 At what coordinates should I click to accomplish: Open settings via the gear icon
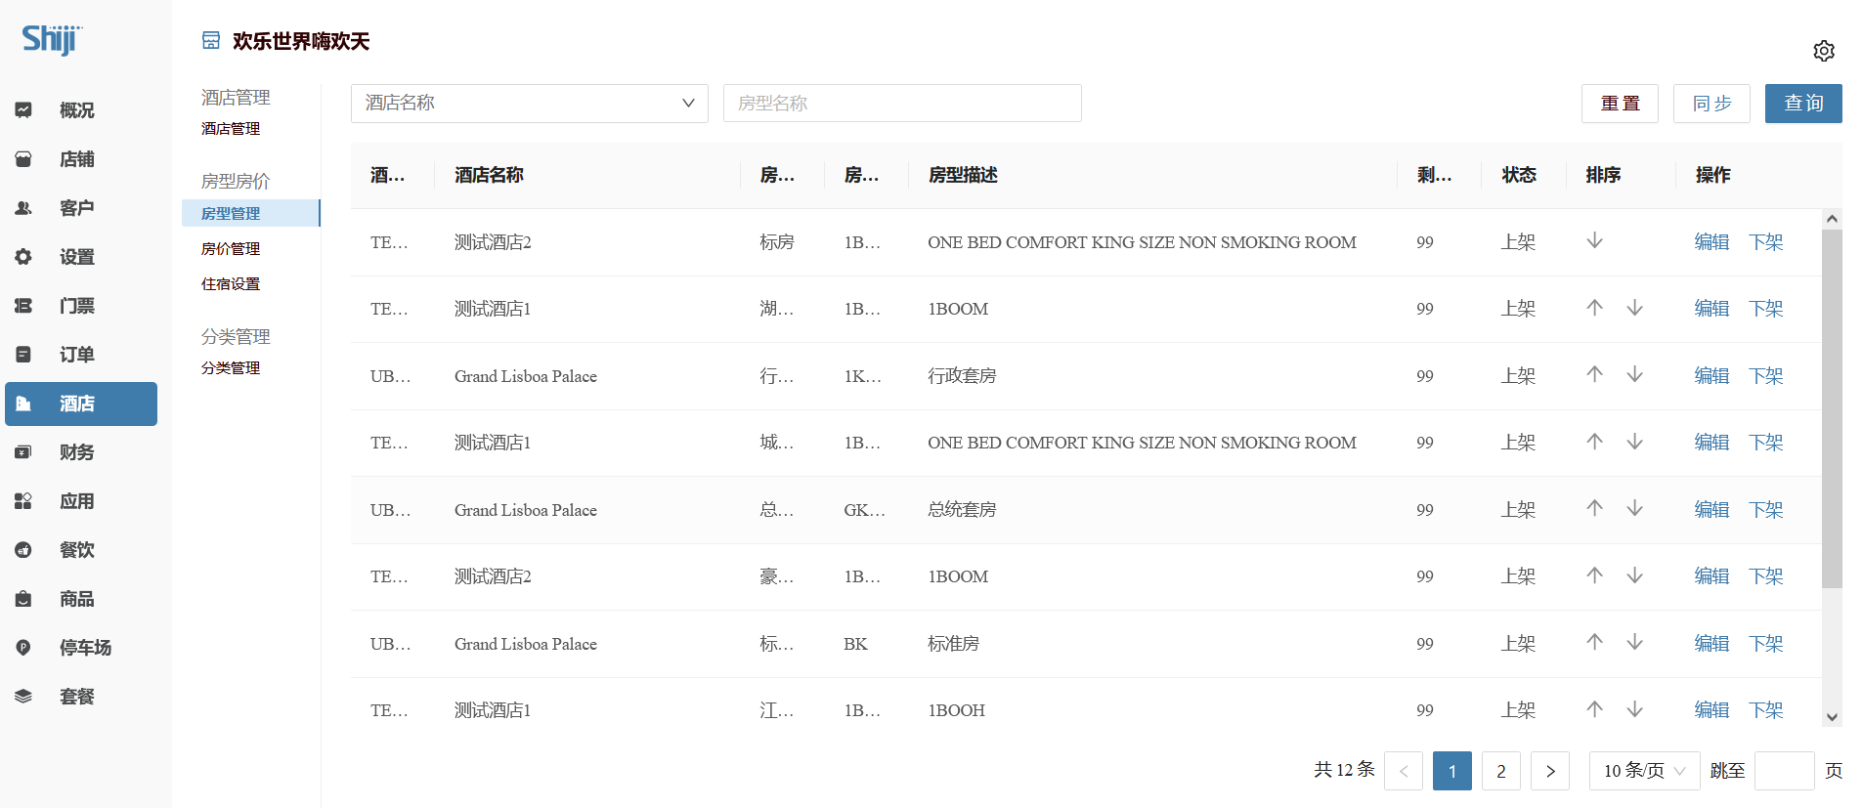click(x=1823, y=51)
